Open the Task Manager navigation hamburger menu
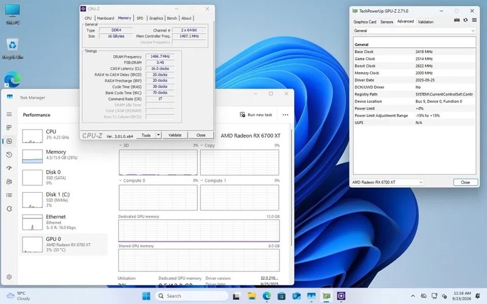The width and height of the screenshot is (487, 304). click(9, 114)
